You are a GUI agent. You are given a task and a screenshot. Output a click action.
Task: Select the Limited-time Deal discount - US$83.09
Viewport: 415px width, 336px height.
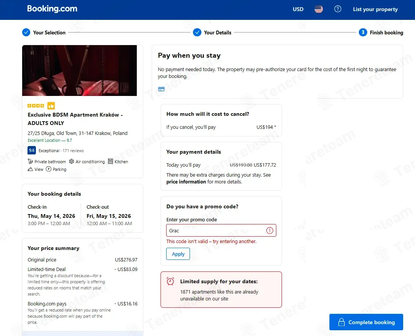tap(126, 269)
